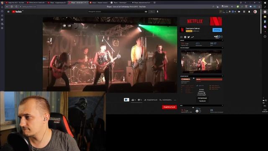The image size is (268, 151).
Task: Switch to the third YouTube browser tab
Action: (x=57, y=3)
